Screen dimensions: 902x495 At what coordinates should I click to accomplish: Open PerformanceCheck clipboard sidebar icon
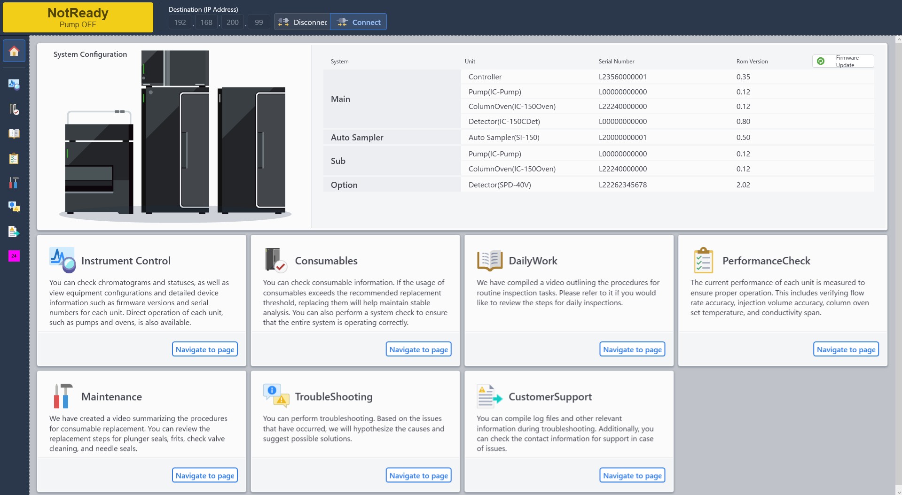click(14, 159)
